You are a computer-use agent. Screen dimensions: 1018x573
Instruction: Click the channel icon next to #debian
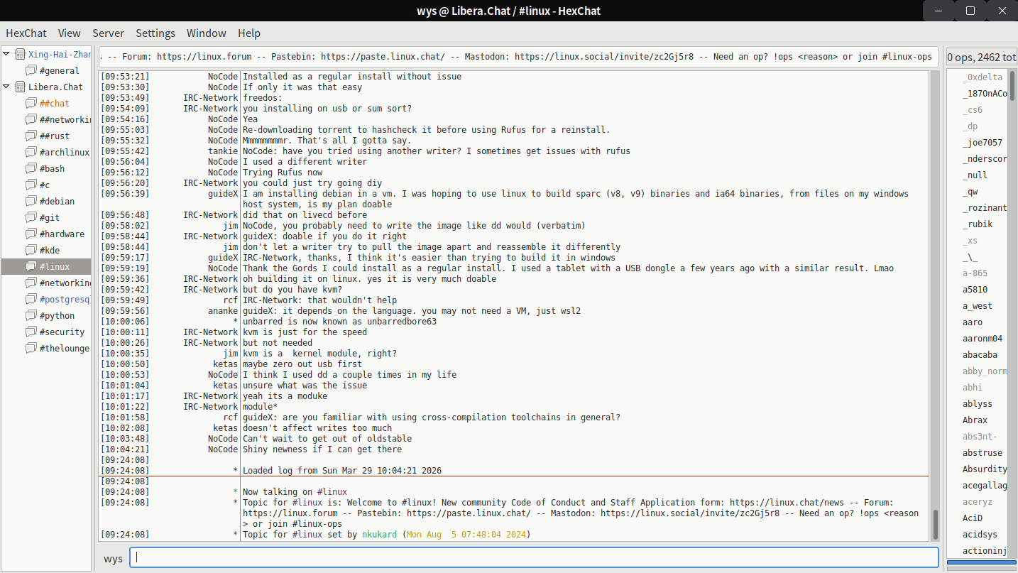click(31, 201)
